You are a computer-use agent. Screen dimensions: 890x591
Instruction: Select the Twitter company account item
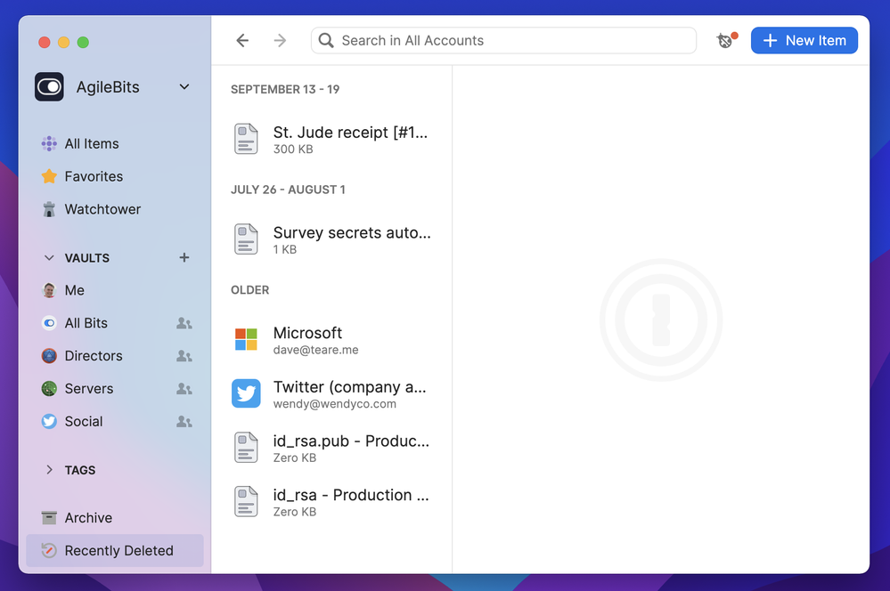coord(331,394)
